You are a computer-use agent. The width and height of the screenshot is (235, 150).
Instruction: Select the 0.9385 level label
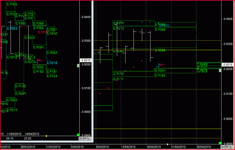(21, 23)
